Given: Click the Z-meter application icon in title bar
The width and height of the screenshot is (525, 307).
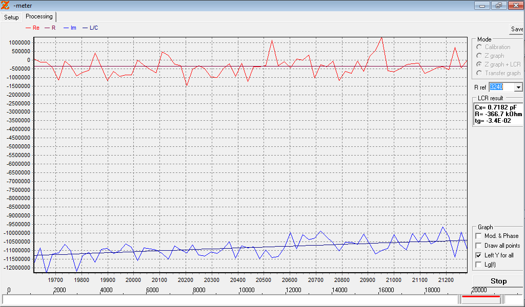Looking at the screenshot, I should [x=5, y=5].
